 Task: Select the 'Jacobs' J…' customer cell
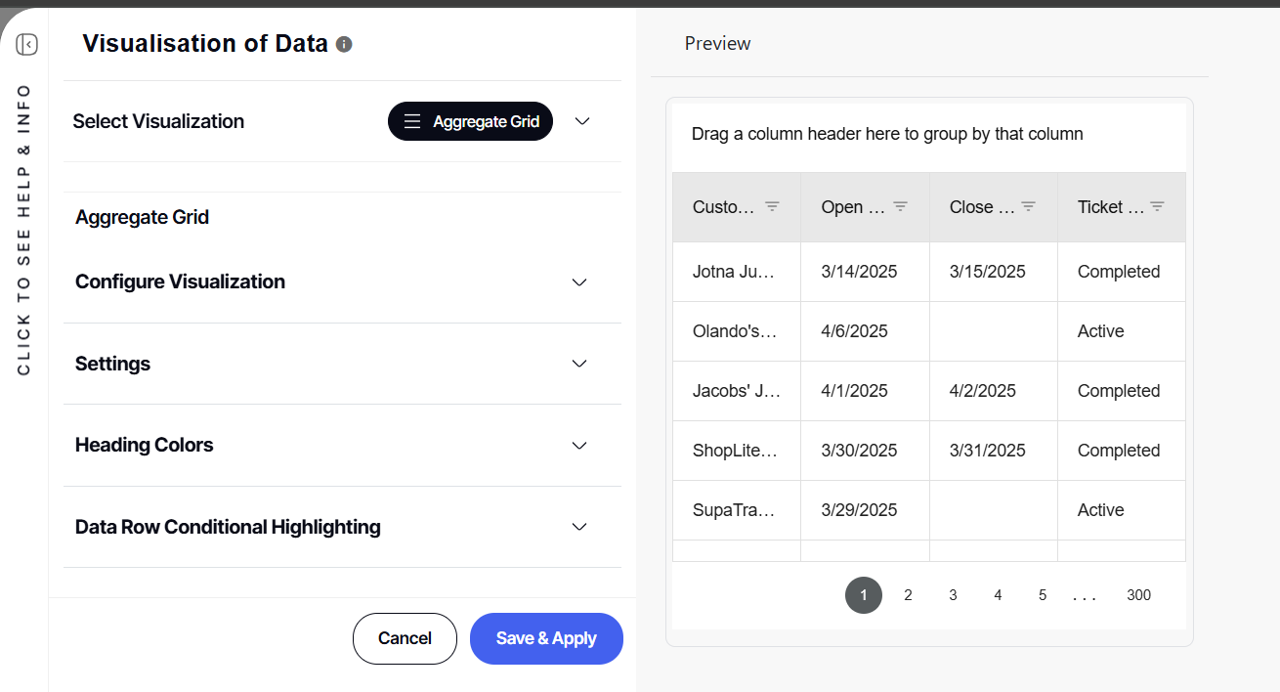pos(737,391)
